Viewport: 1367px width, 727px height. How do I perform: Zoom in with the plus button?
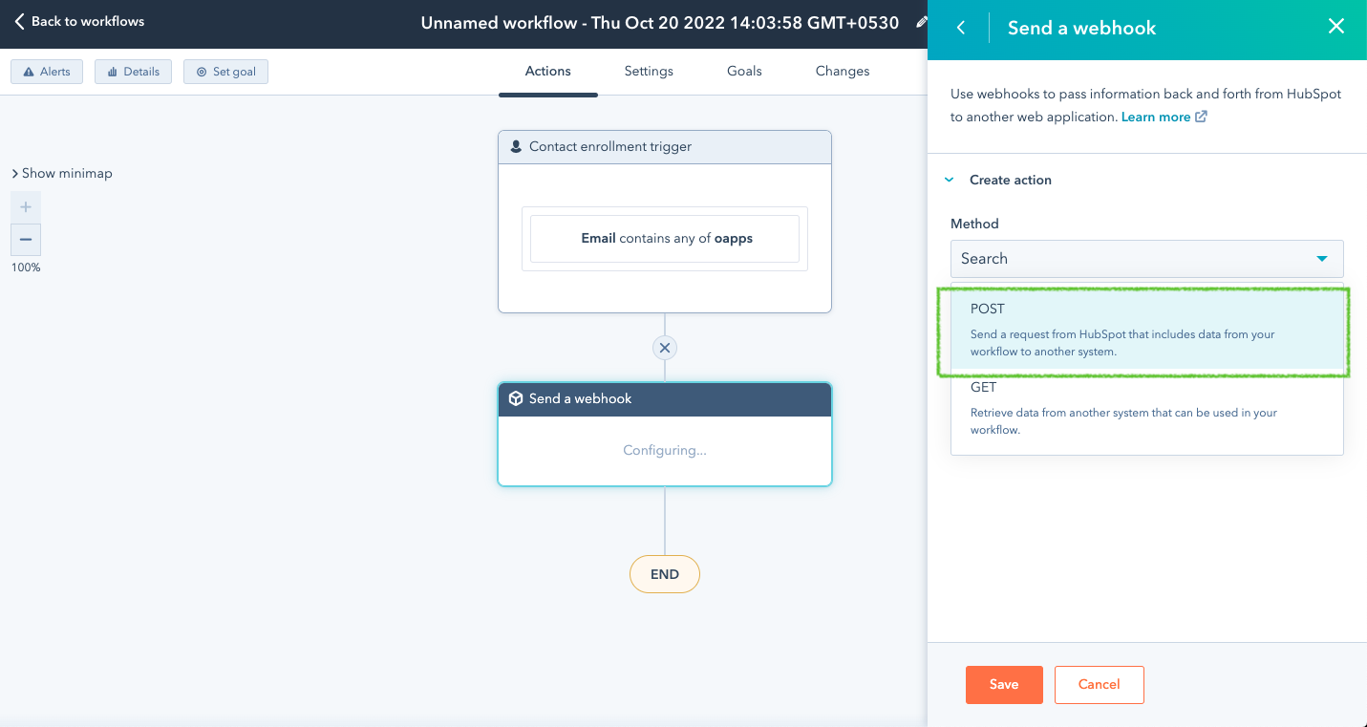click(26, 207)
